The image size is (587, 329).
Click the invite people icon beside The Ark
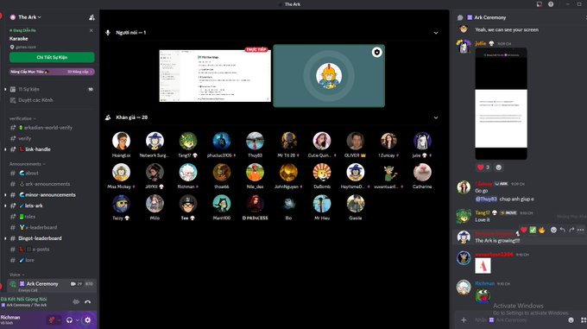point(92,17)
